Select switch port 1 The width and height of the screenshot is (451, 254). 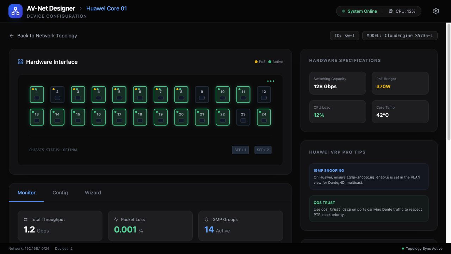[x=37, y=95]
